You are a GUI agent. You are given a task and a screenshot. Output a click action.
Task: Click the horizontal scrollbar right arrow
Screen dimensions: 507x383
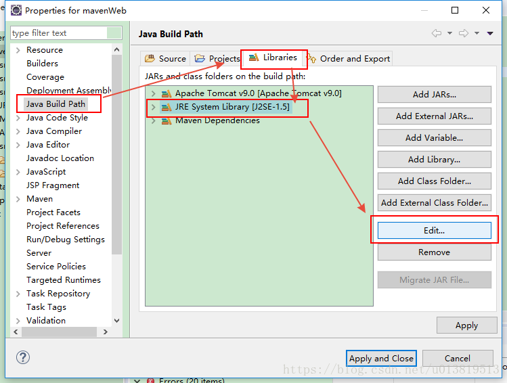[105, 332]
